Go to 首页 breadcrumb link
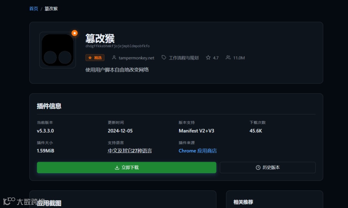348x208 pixels. pyautogui.click(x=34, y=9)
